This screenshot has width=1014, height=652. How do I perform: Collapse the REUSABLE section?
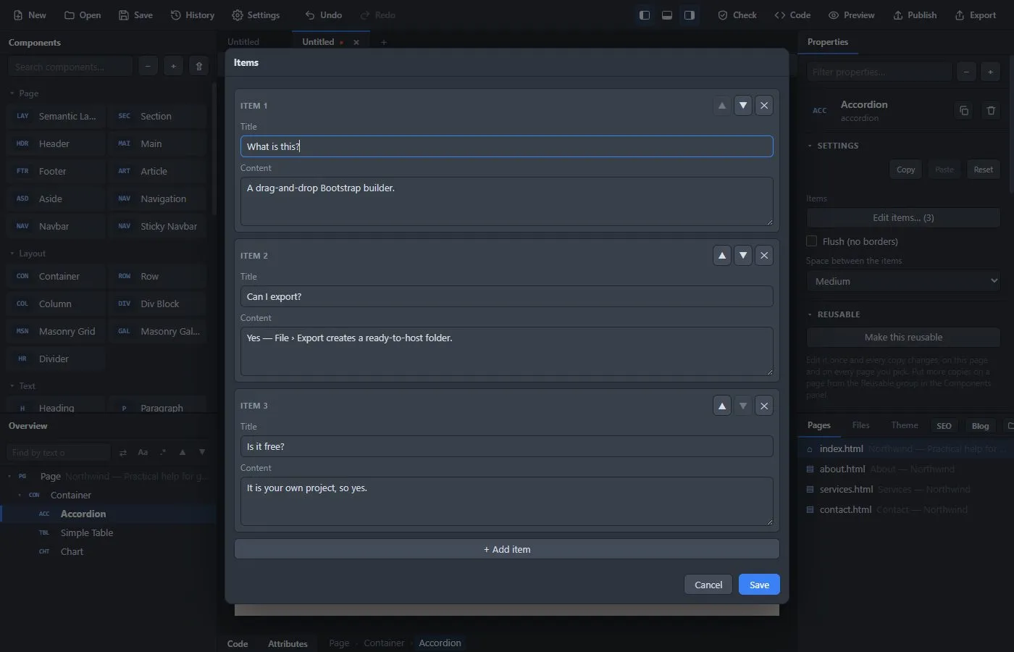[x=834, y=314]
